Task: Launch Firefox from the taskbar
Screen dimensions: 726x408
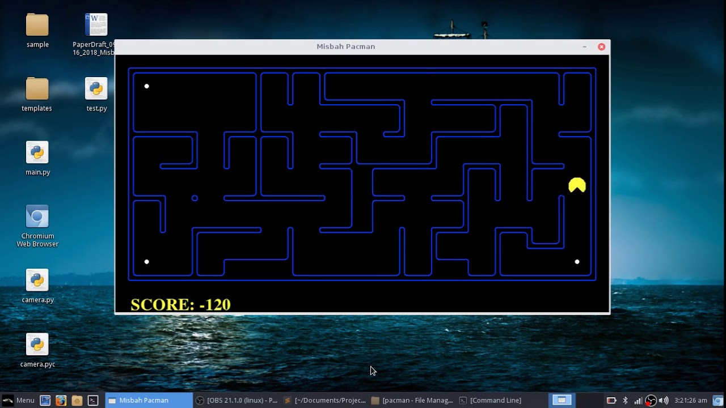Action: coord(61,400)
